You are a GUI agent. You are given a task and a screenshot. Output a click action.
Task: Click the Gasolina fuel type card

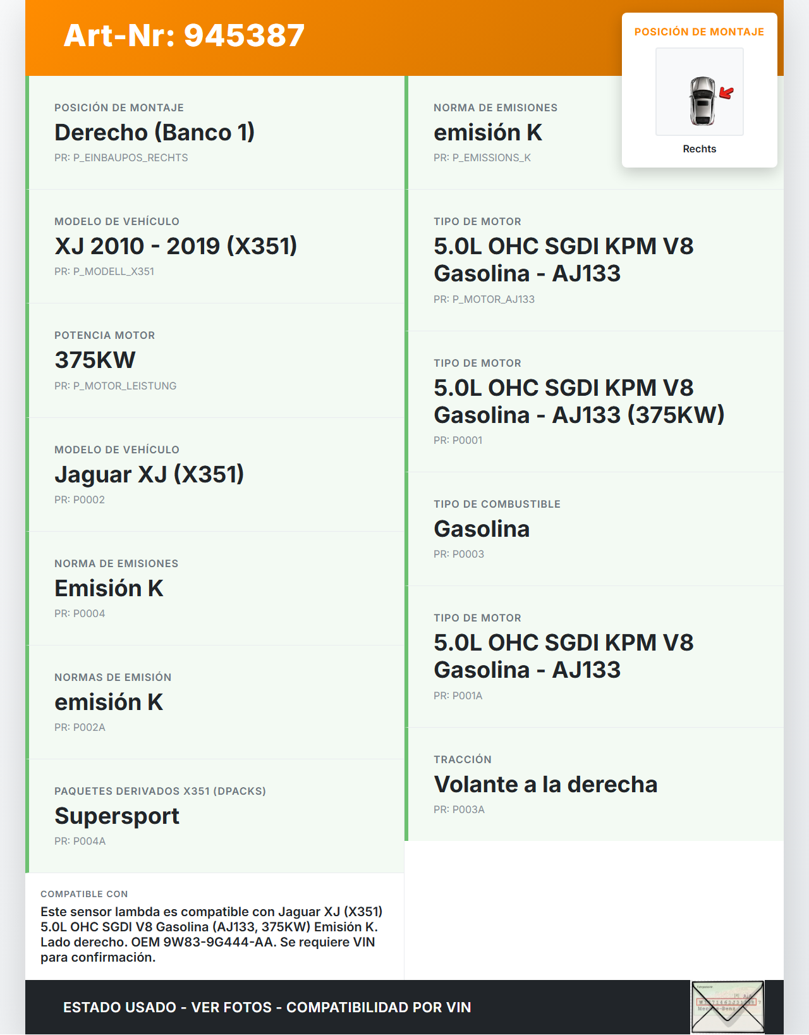594,529
